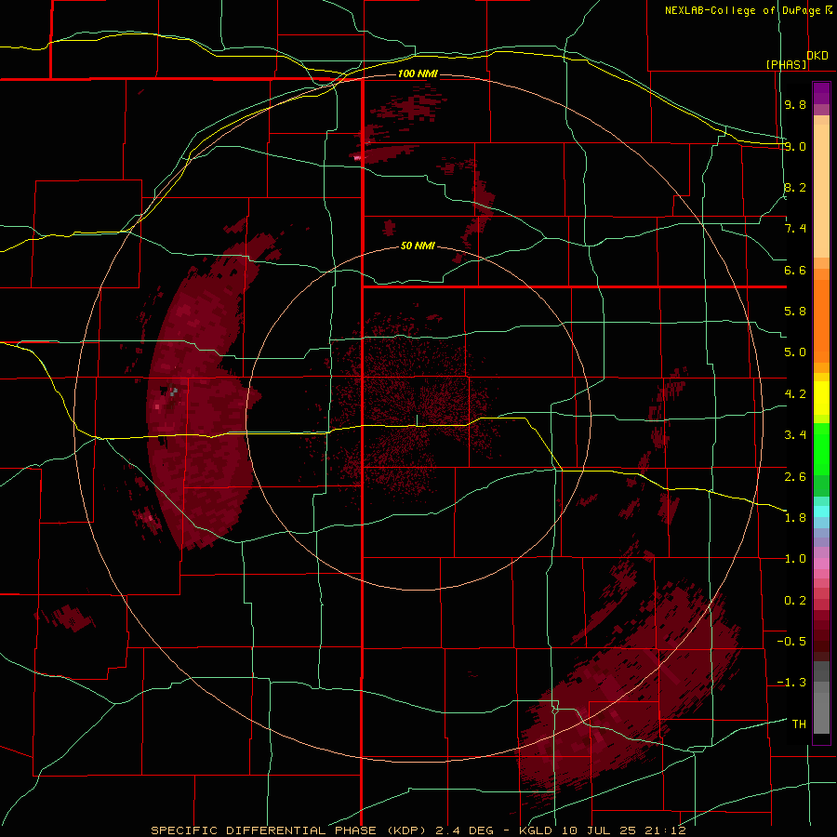Click the 5.8 value on color scale
This screenshot has width=837, height=837.
click(795, 312)
